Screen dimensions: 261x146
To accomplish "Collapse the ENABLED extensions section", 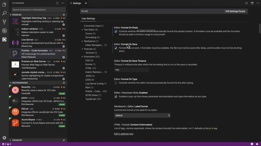I will pyautogui.click(x=38, y=15).
